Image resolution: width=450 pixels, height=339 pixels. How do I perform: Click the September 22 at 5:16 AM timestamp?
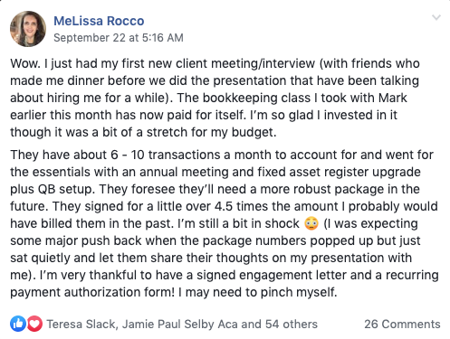pyautogui.click(x=119, y=38)
